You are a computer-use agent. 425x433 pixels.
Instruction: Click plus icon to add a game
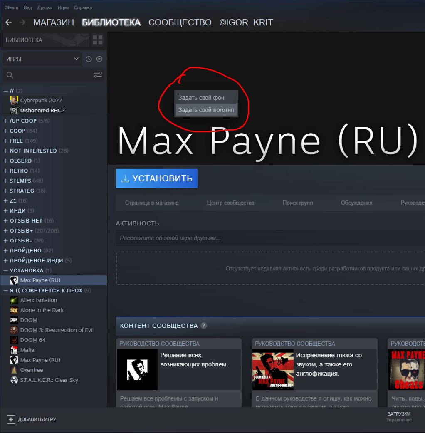pos(11,419)
